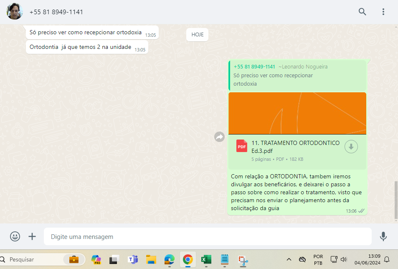
Task: Select the 'Só preciso ver como recepcionar ortodoxia' incoming message
Action: pos(92,33)
